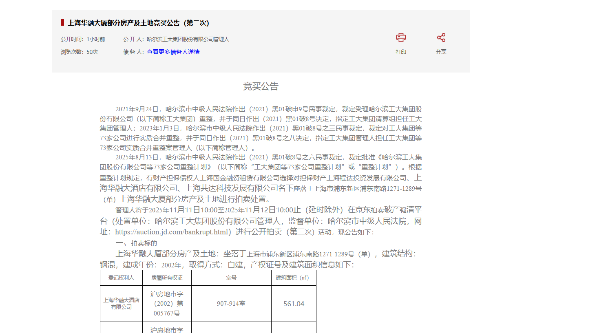Click the certificate cell 沪房地市字（2002）第005767号
Viewport: 597px width, 333px height.
coord(167,304)
